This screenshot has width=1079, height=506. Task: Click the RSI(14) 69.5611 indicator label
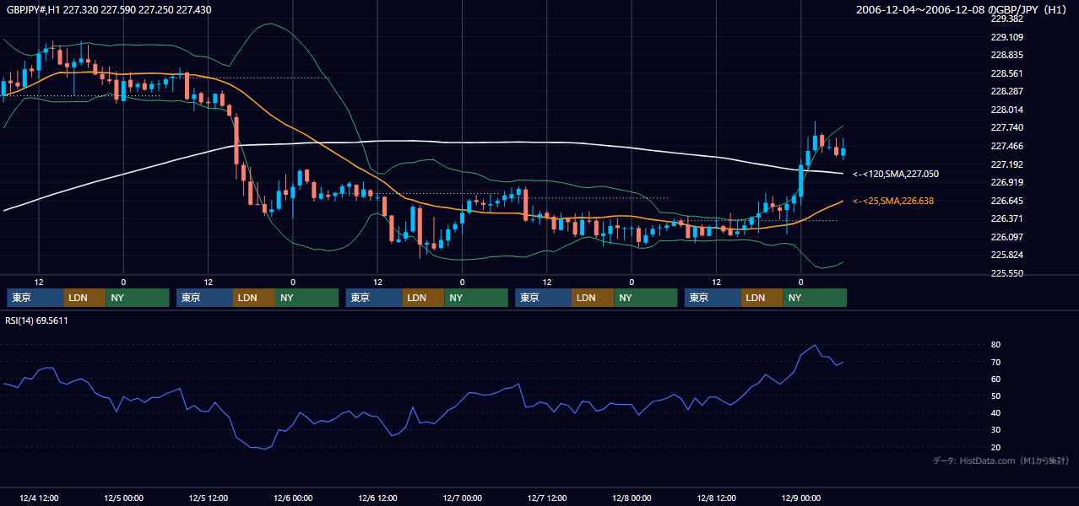[37, 320]
